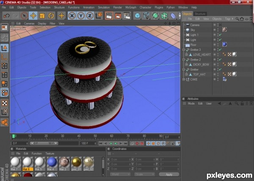Render to Picture Viewer icon
The width and height of the screenshot is (254, 181).
[x=118, y=16]
